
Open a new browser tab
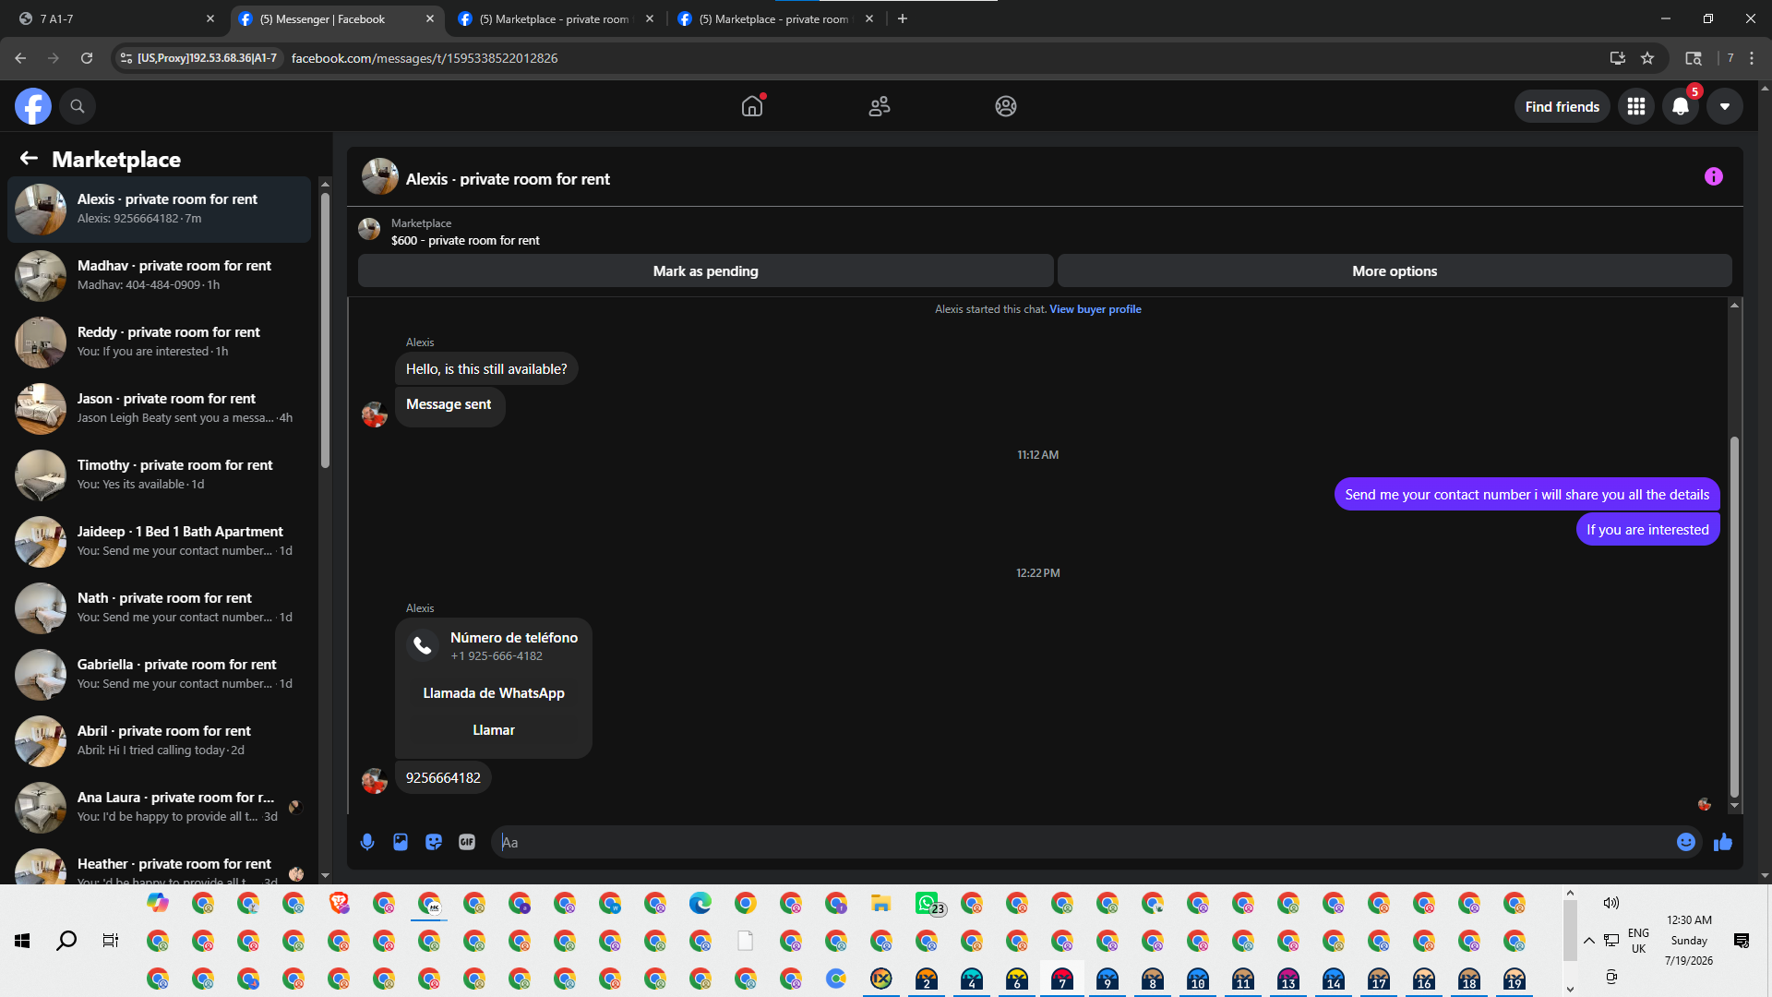pos(903,18)
